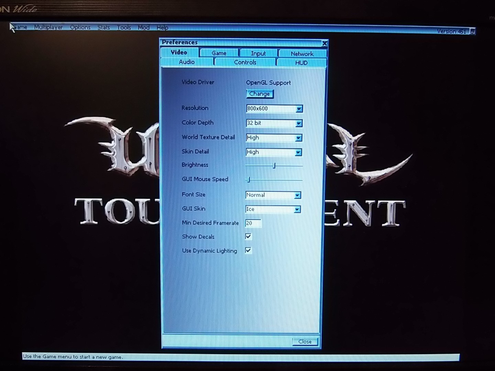Expand the Font Size dropdown arrow
495x371 pixels.
tap(297, 195)
